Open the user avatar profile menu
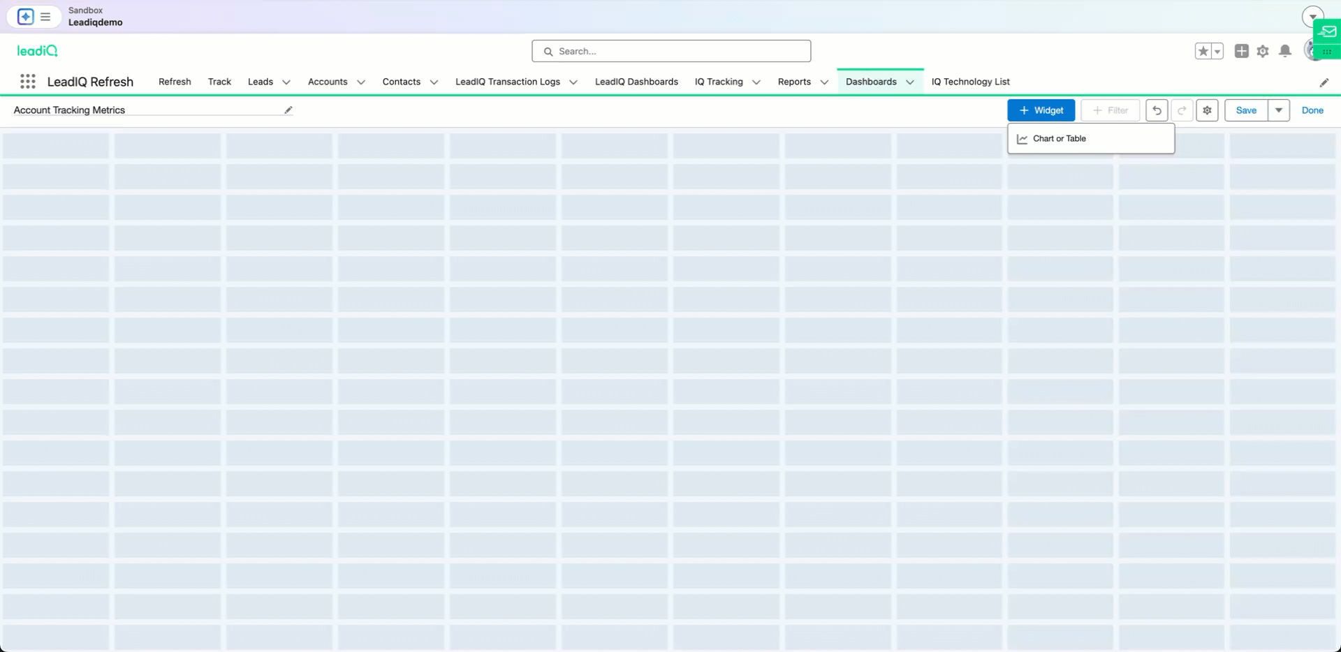1341x652 pixels. (x=1312, y=51)
